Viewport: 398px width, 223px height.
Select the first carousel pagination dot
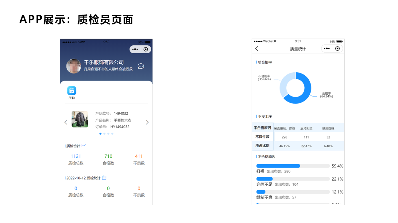pyautogui.click(x=100, y=134)
